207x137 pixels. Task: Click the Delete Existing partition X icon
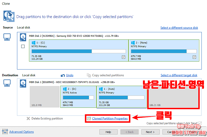click(x=28, y=118)
